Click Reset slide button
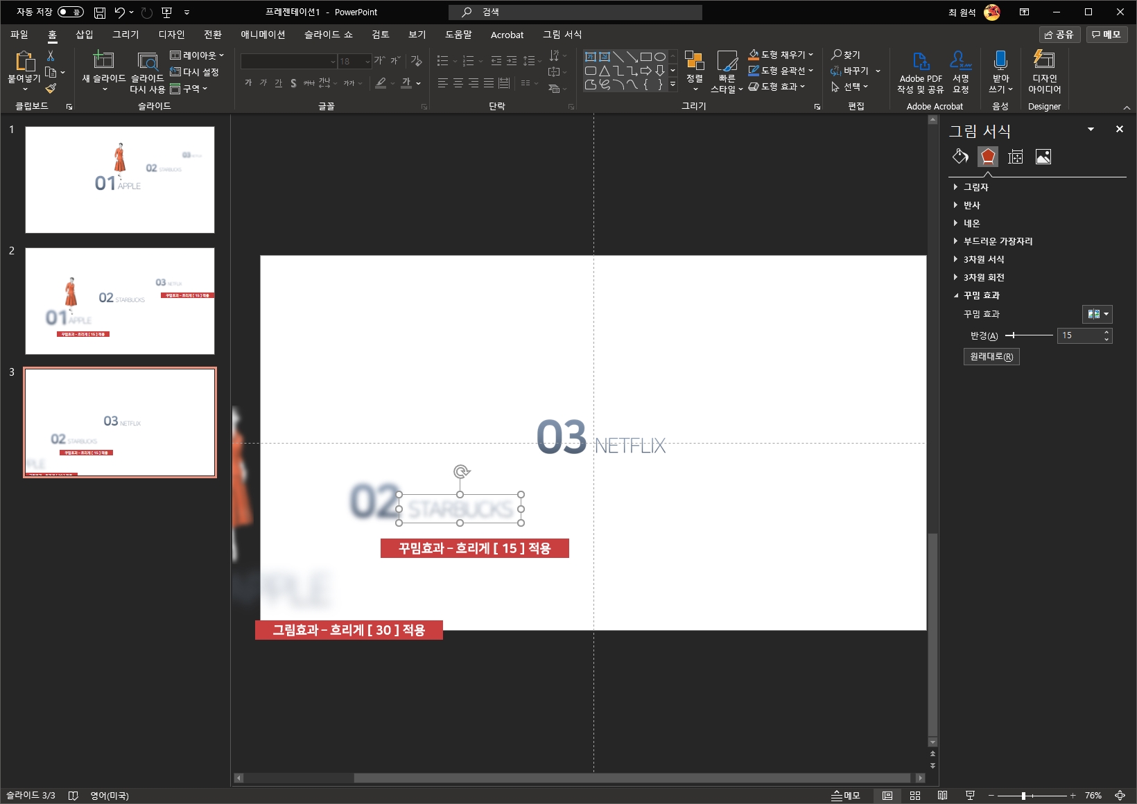This screenshot has height=804, width=1137. pyautogui.click(x=195, y=72)
